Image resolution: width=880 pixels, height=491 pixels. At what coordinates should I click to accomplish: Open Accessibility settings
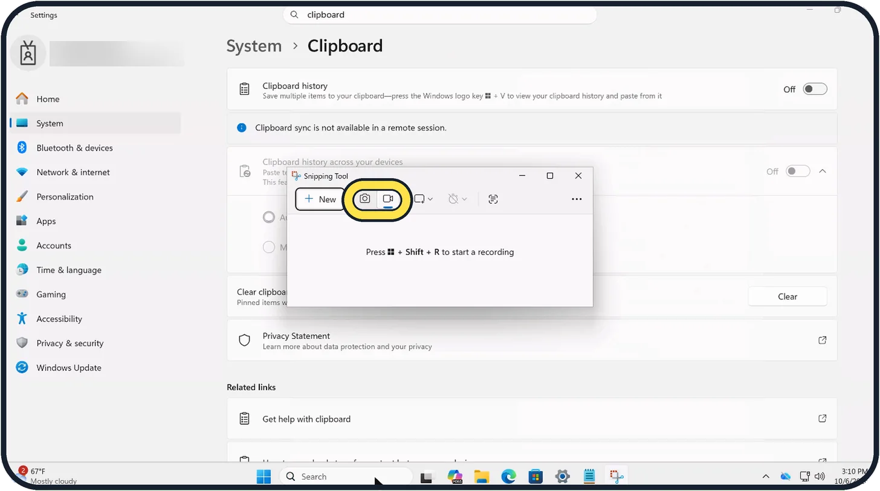(x=95, y=319)
